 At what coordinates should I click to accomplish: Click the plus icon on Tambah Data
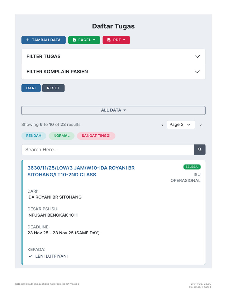tap(27, 40)
